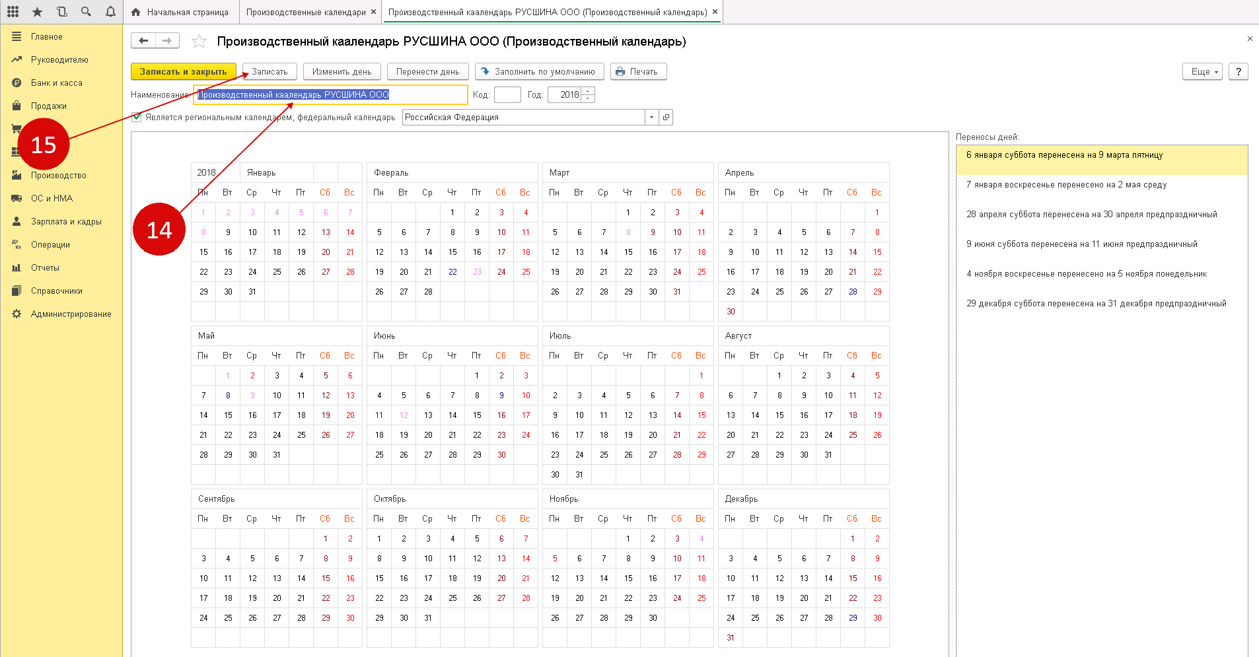Screen dimensions: 1259x657
Task: Select day 31 in Декабрь calendar
Action: [730, 638]
